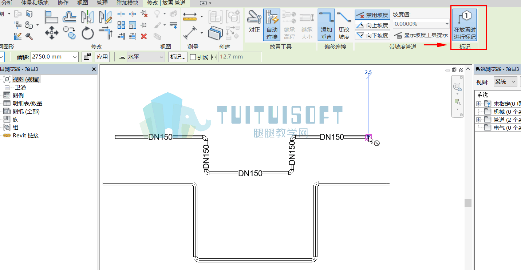
Task: Expand the 卫浴 tree node
Action: 7,88
